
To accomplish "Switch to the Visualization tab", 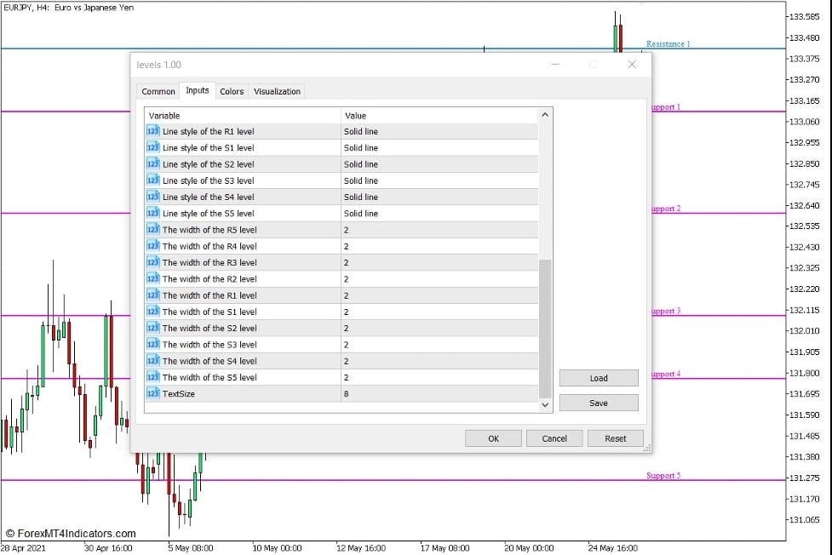I will tap(277, 91).
